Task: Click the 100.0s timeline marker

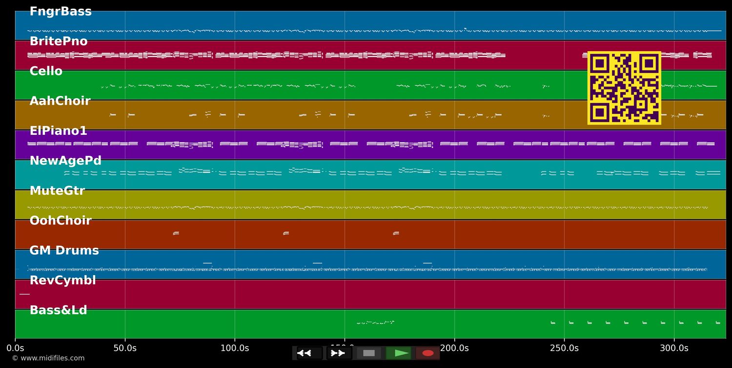Action: [x=235, y=348]
